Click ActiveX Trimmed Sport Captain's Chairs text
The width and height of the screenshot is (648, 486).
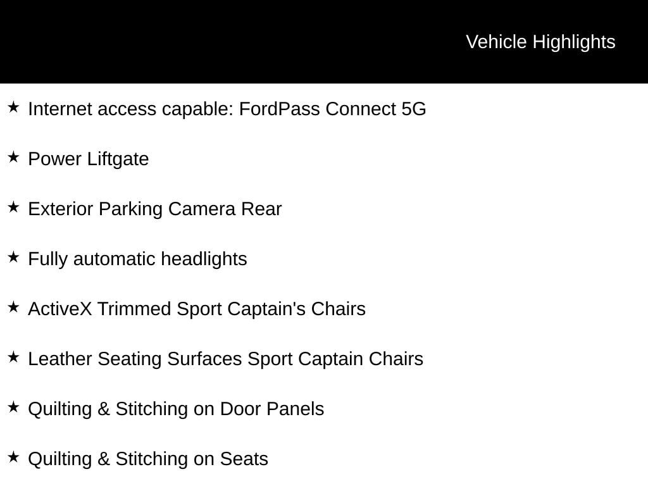197,309
